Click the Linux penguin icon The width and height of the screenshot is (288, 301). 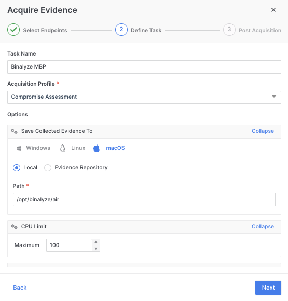(x=62, y=148)
